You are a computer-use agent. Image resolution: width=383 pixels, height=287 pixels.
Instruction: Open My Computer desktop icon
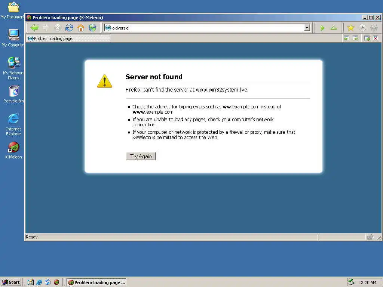click(13, 38)
